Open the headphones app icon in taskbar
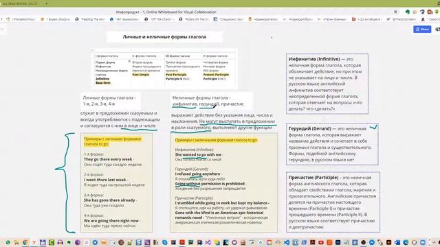 [60, 242]
